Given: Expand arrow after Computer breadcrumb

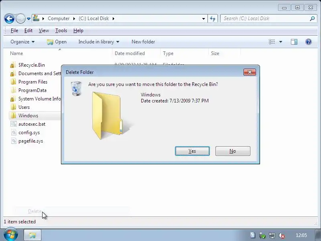Looking at the screenshot, I should tap(74, 18).
